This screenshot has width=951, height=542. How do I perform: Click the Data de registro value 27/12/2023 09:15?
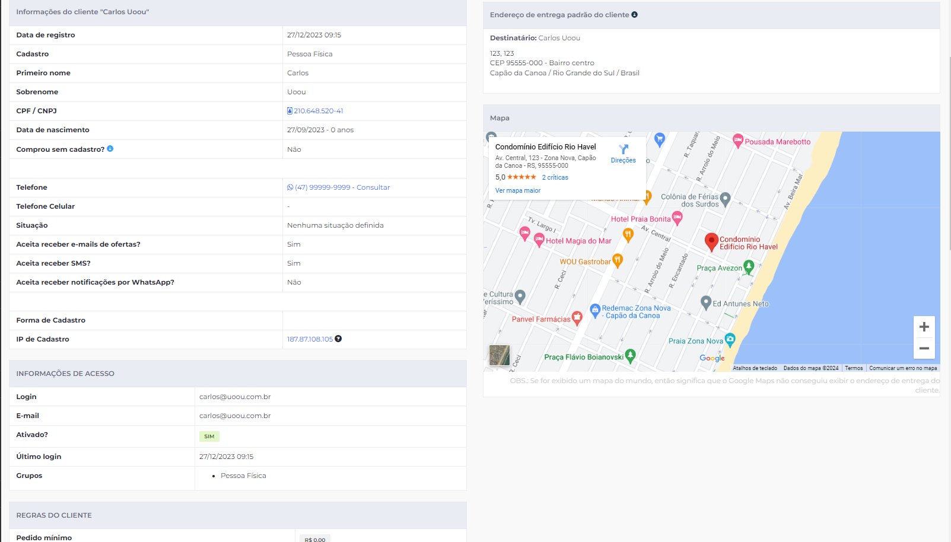coord(314,35)
